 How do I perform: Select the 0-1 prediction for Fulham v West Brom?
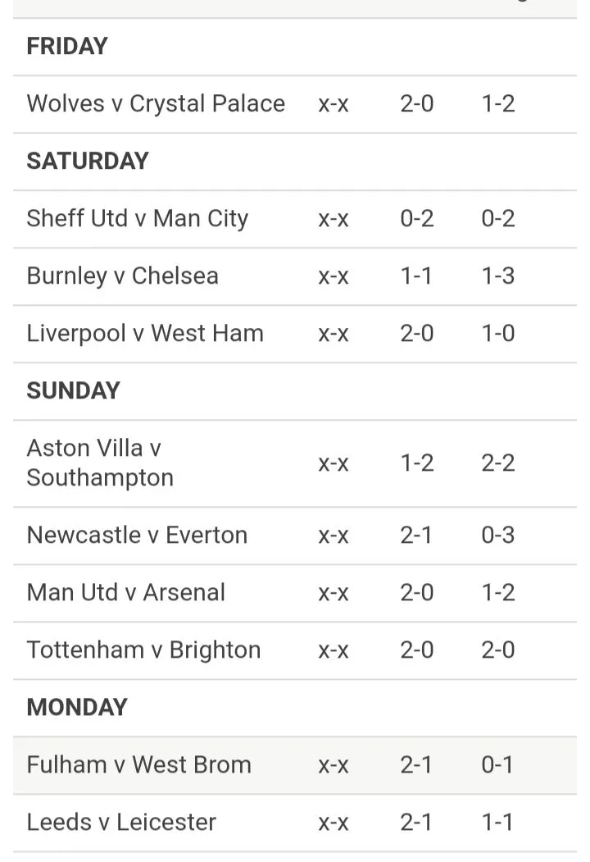point(498,765)
